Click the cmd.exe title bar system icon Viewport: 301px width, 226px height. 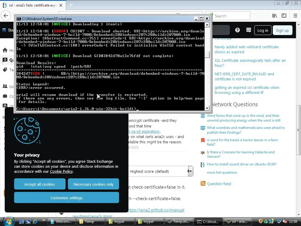[19, 19]
